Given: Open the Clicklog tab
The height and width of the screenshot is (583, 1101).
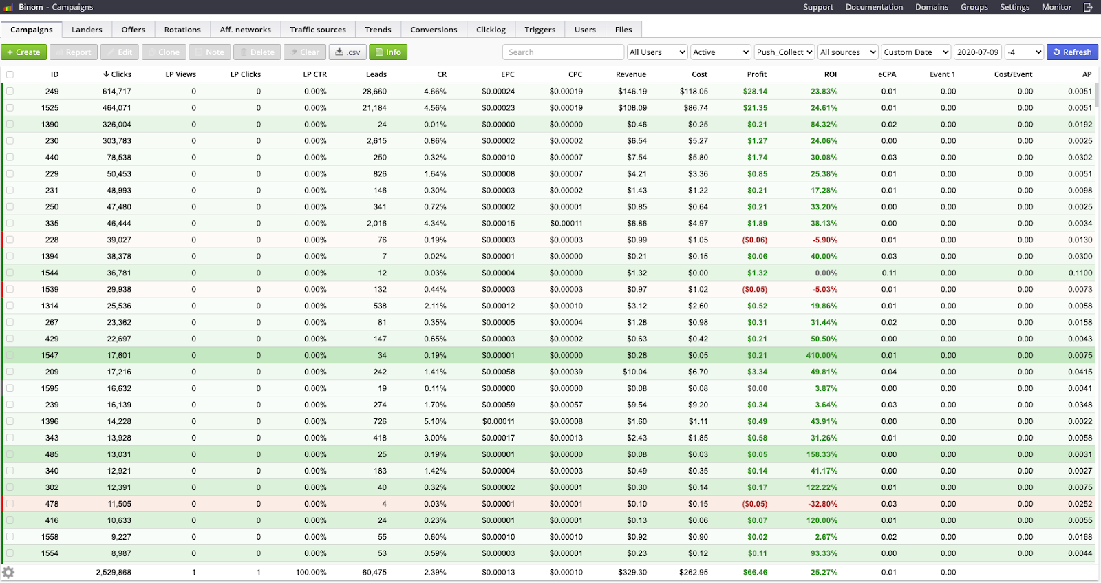Looking at the screenshot, I should coord(491,30).
